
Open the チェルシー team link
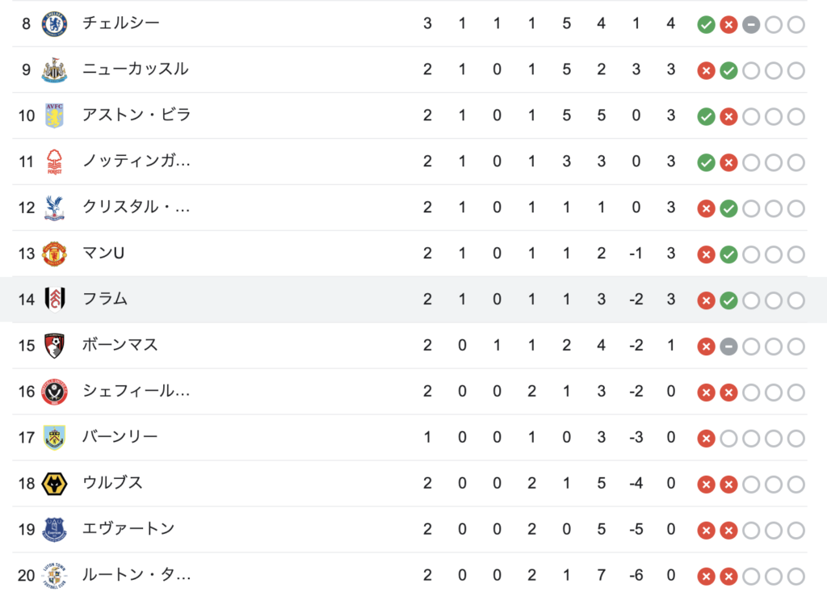click(121, 23)
